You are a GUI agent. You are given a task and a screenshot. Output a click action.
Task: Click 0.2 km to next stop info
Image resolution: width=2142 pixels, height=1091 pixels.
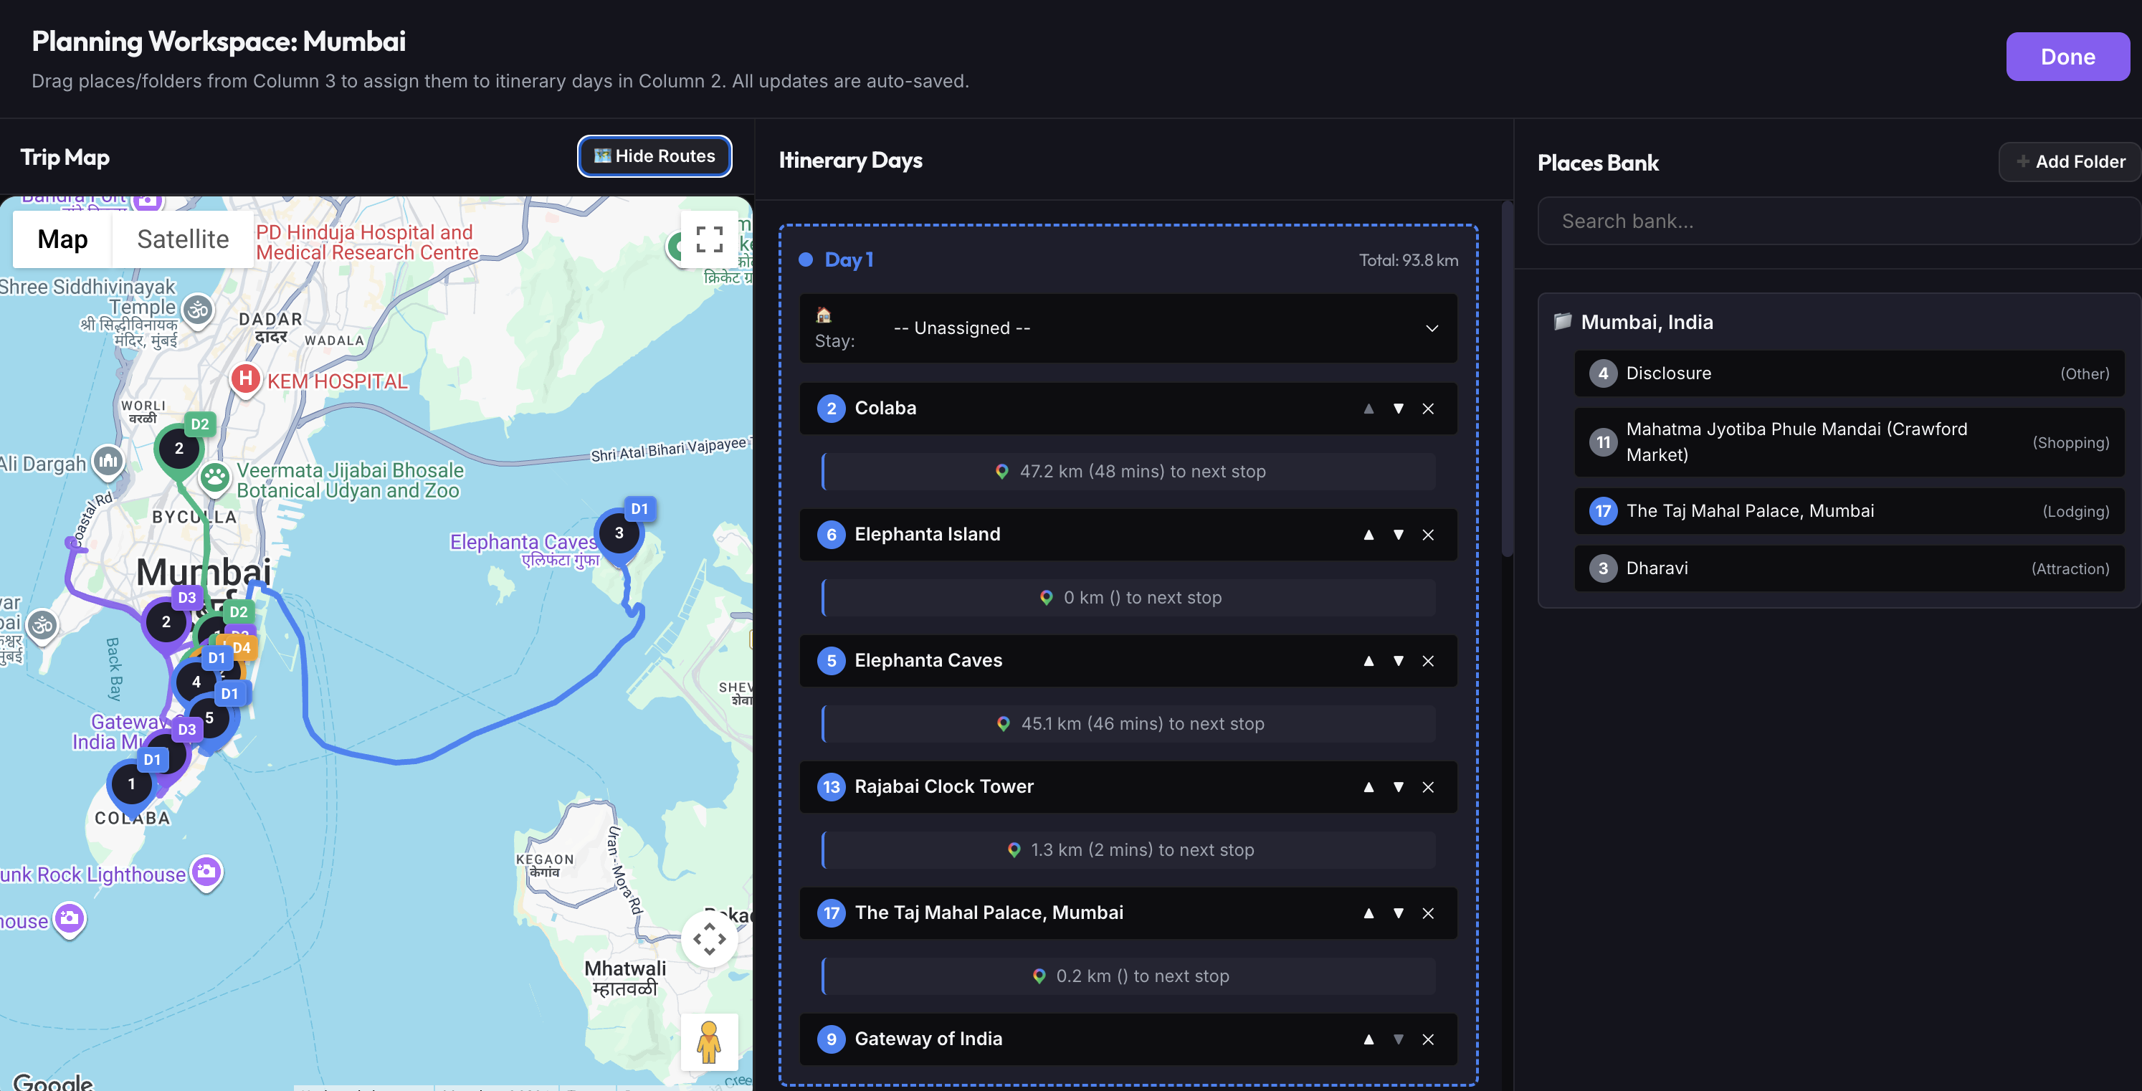coord(1129,976)
